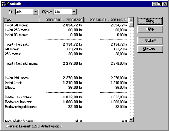Click the bold 20,00 kr value

pyautogui.click(x=75, y=54)
